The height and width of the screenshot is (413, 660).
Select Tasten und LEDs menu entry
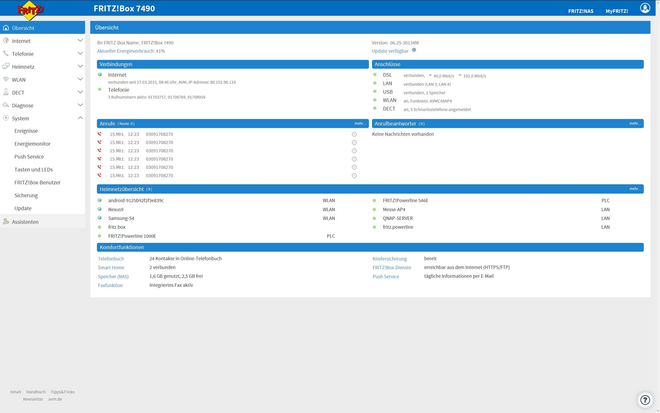coord(34,170)
